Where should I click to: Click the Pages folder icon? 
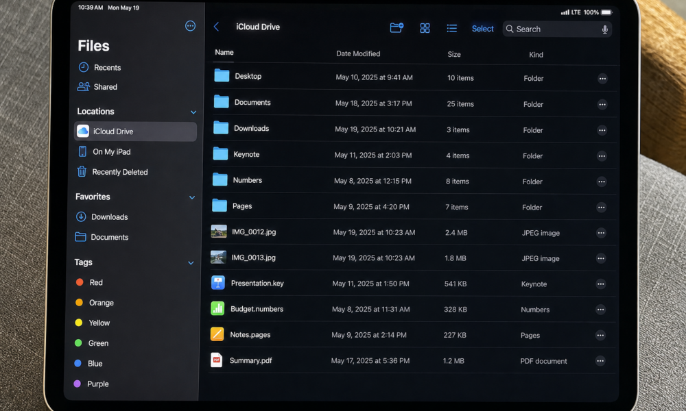point(220,206)
